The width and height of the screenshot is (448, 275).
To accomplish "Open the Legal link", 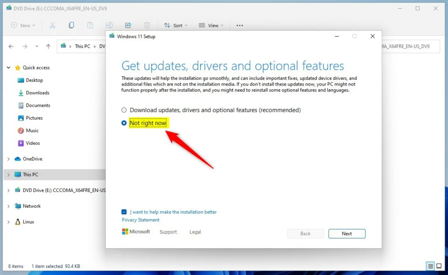I will coord(195,232).
